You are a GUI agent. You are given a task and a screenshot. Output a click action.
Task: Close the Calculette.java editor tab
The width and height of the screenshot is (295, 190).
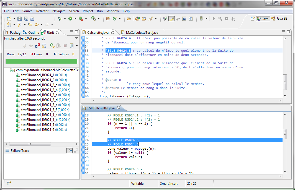112,32
